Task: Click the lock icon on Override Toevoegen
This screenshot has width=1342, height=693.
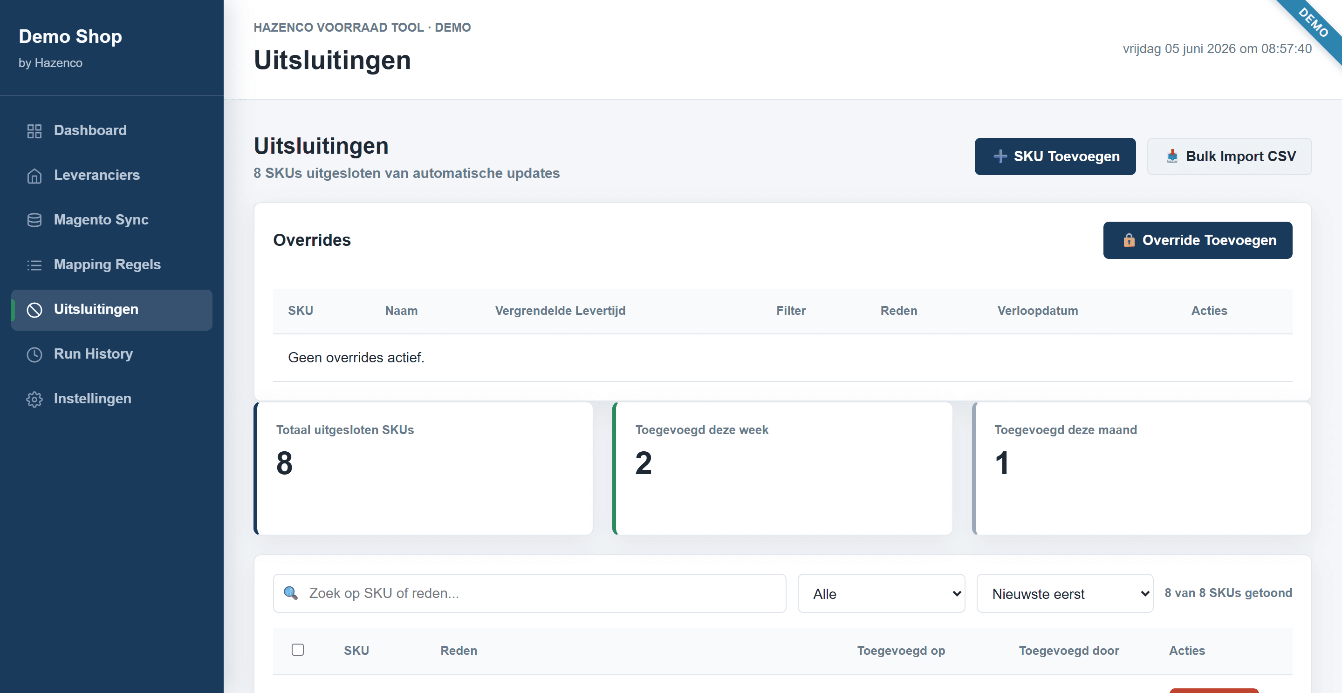Action: point(1129,240)
